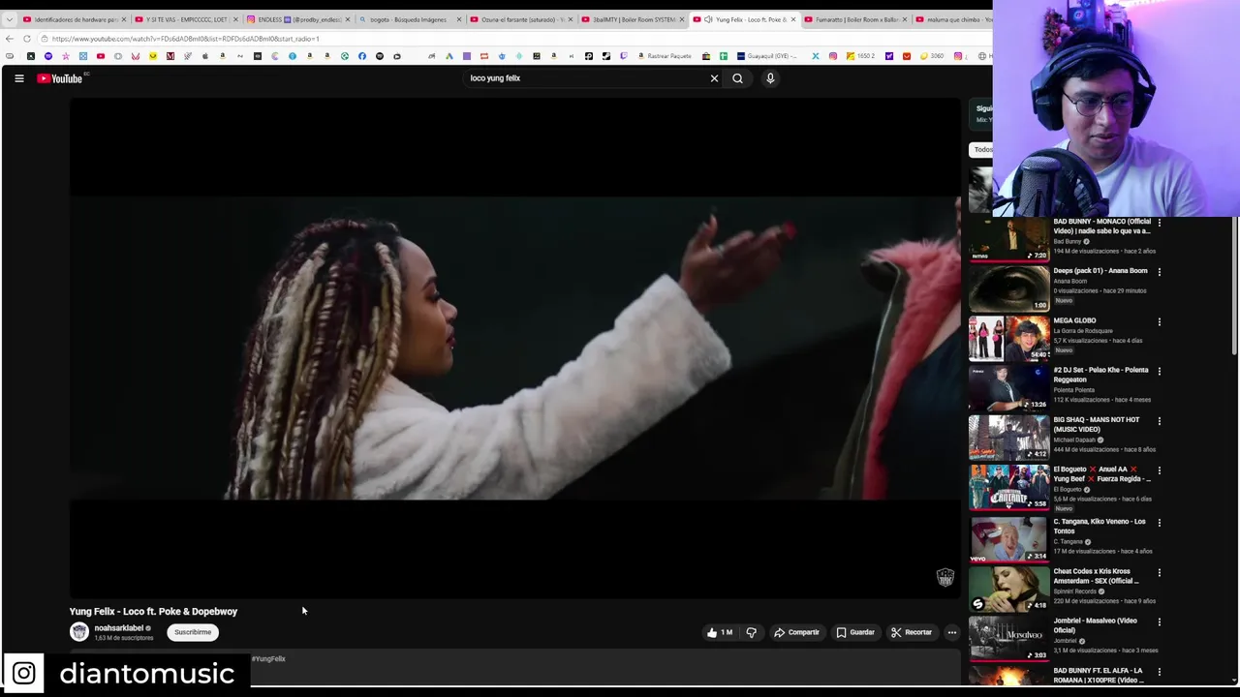This screenshot has height=697, width=1240.
Task: Subscribe with the Suscribirme button
Action: click(x=192, y=632)
